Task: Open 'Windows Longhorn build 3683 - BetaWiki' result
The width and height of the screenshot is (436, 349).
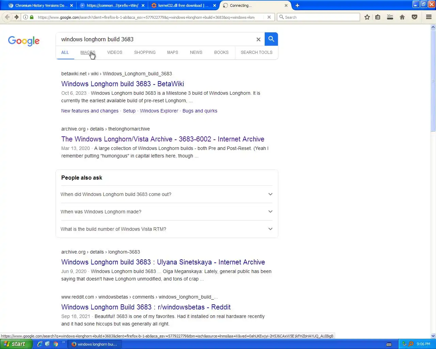Action: pos(123,84)
